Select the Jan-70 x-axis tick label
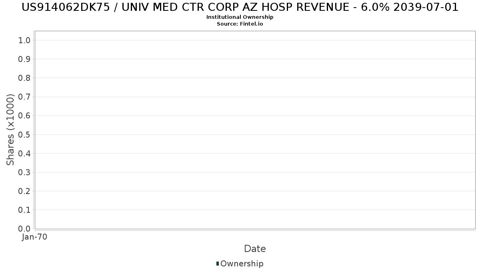 (x=35, y=237)
